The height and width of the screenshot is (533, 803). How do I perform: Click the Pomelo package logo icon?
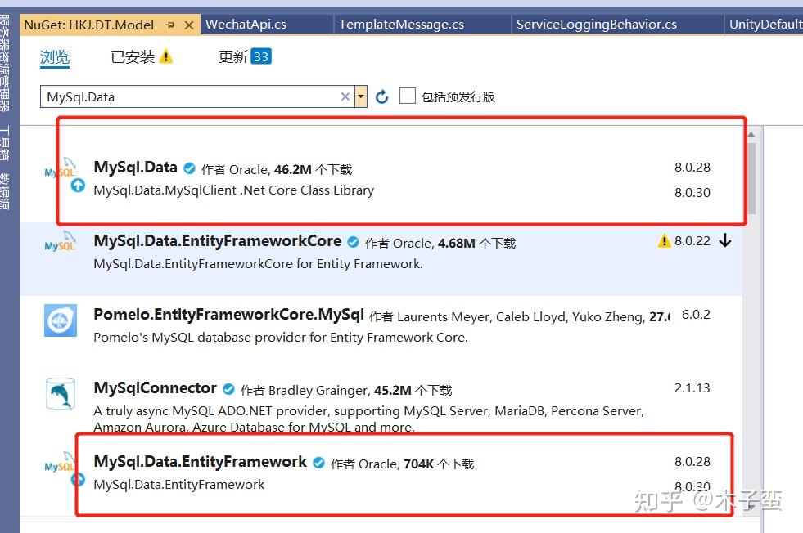(x=61, y=320)
